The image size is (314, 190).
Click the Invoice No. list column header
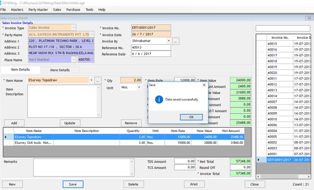pyautogui.click(x=280, y=37)
